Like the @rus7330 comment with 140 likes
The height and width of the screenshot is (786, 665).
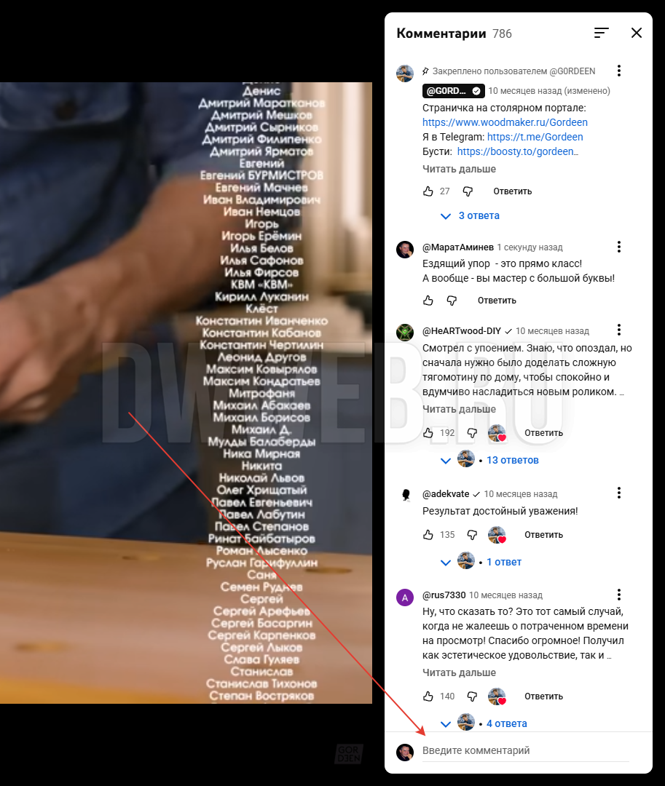point(428,696)
